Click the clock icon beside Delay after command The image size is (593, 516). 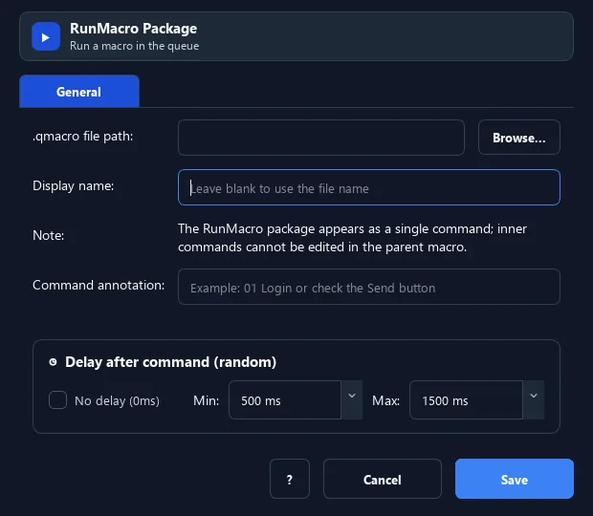coord(53,362)
